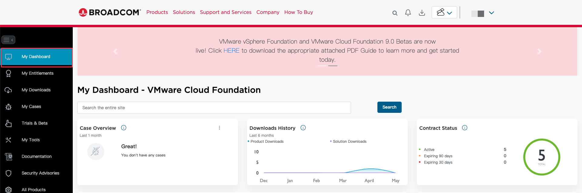Image resolution: width=582 pixels, height=193 pixels.
Task: Expand the user profile chevron menu
Action: (491, 13)
